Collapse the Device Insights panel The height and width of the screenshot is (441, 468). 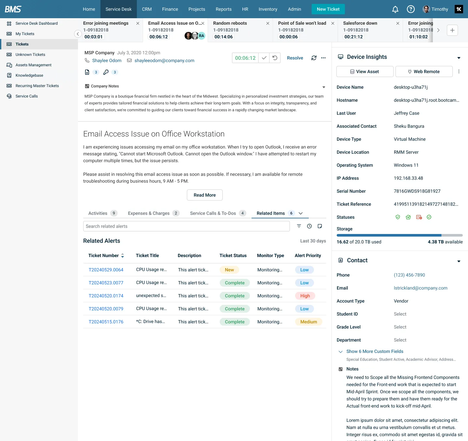(x=459, y=58)
